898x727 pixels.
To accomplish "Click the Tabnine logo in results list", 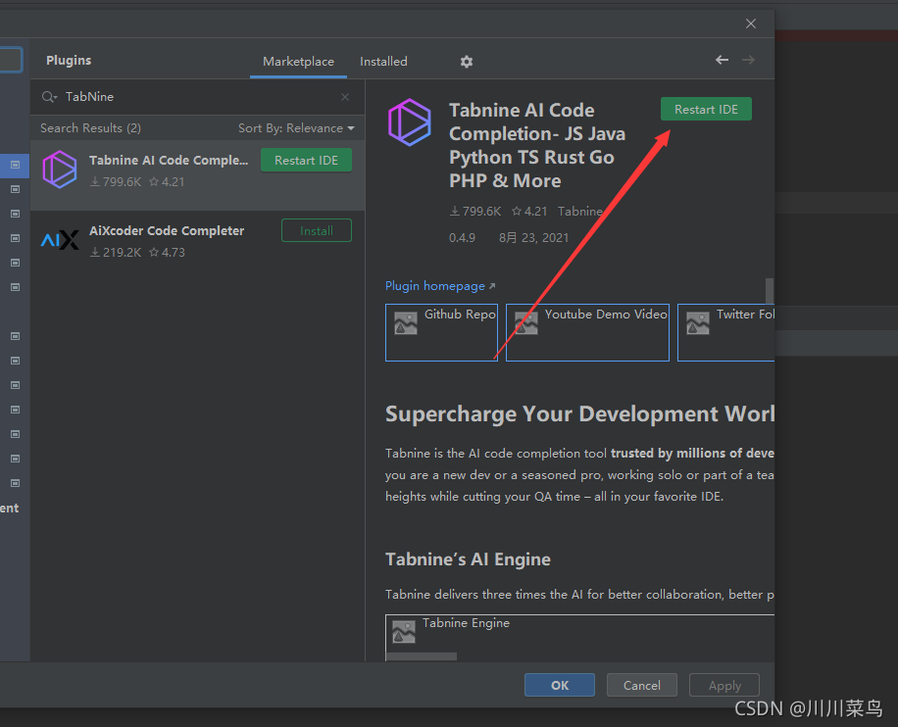I will [x=60, y=170].
